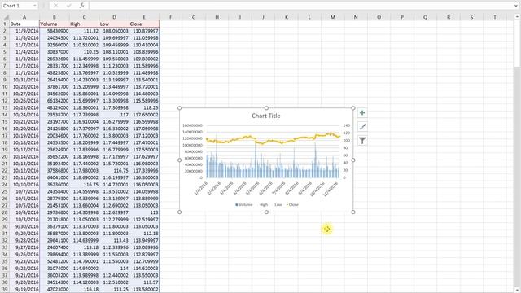Select column G header
521x293 pixels.
tap(194, 17)
